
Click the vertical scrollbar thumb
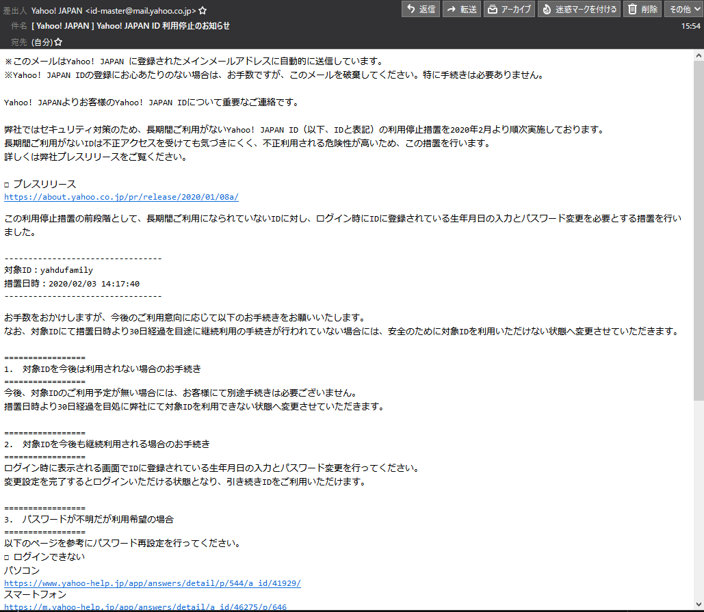tap(699, 230)
